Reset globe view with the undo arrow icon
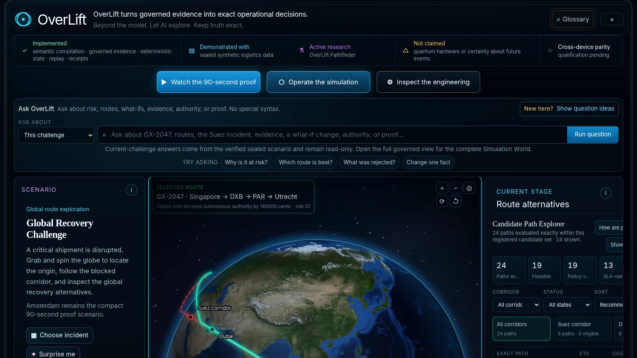 455,201
